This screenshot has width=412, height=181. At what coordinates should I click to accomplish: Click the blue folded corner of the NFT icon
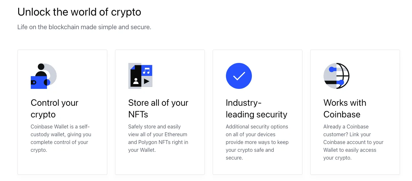(x=132, y=66)
